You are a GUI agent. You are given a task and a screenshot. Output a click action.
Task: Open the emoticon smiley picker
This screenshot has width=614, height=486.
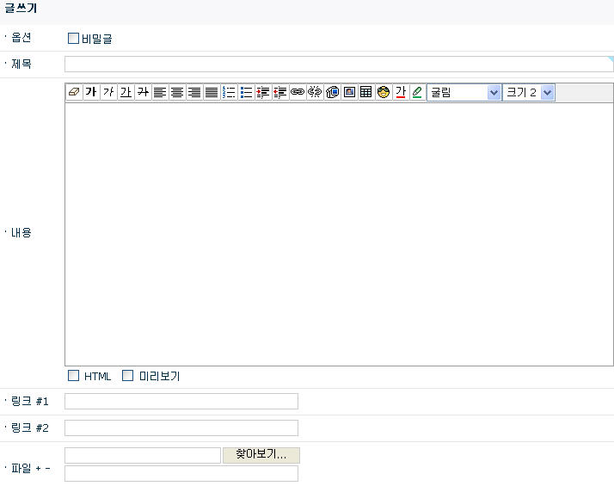[384, 93]
